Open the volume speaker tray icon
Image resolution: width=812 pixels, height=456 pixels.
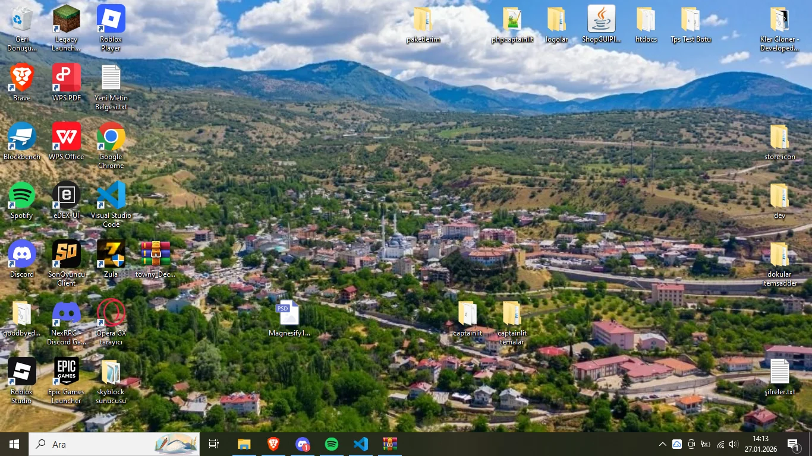click(733, 444)
